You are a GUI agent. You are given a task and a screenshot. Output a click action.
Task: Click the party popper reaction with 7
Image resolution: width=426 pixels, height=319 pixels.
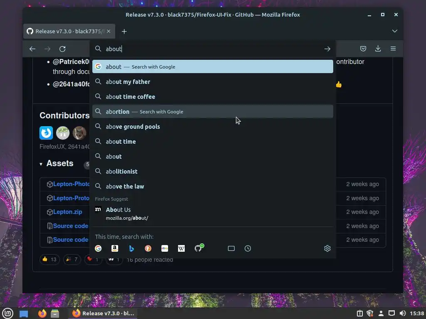[72, 259]
